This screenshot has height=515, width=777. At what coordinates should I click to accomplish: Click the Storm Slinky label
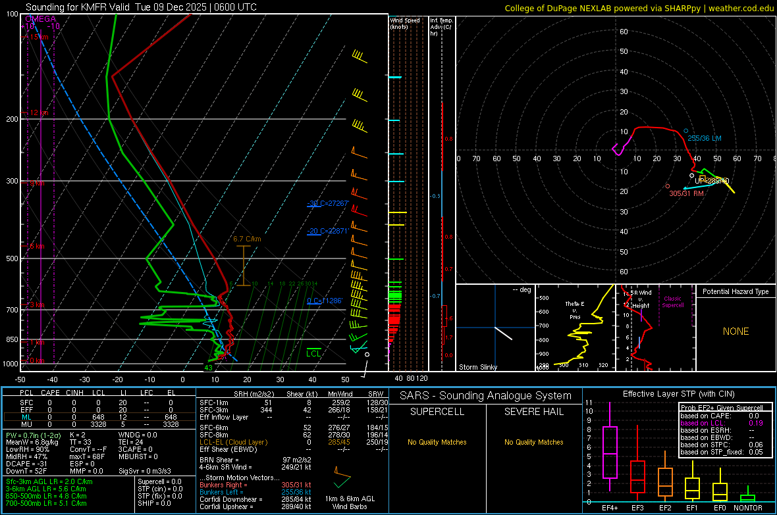pyautogui.click(x=477, y=367)
